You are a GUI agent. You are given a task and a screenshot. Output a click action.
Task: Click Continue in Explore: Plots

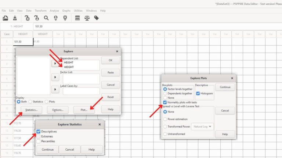[225, 87]
